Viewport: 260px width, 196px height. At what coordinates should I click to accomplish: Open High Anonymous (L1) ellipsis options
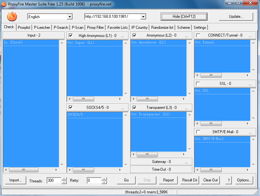[122, 36]
